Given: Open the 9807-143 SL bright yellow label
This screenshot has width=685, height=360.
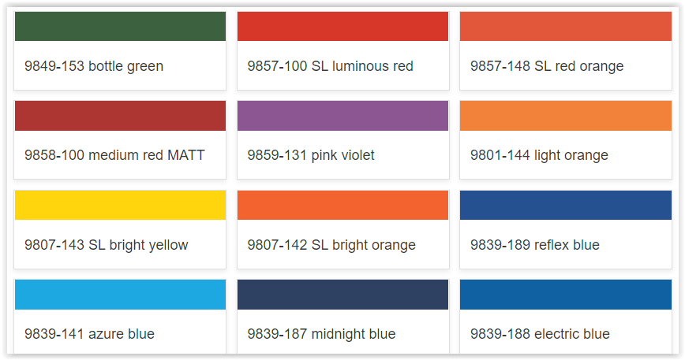Looking at the screenshot, I should [107, 245].
